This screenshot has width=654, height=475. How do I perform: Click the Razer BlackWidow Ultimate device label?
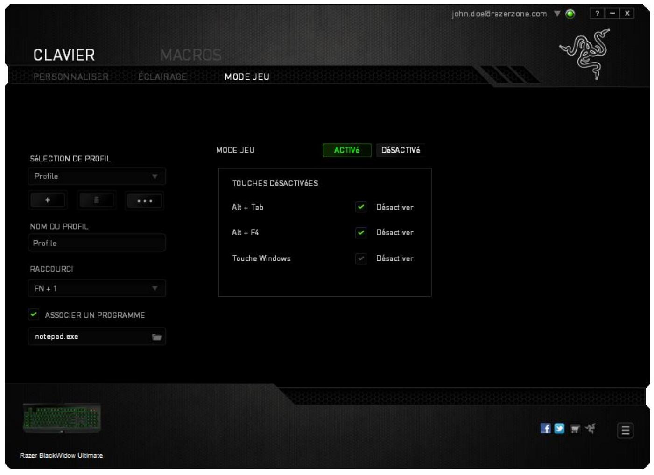point(61,455)
